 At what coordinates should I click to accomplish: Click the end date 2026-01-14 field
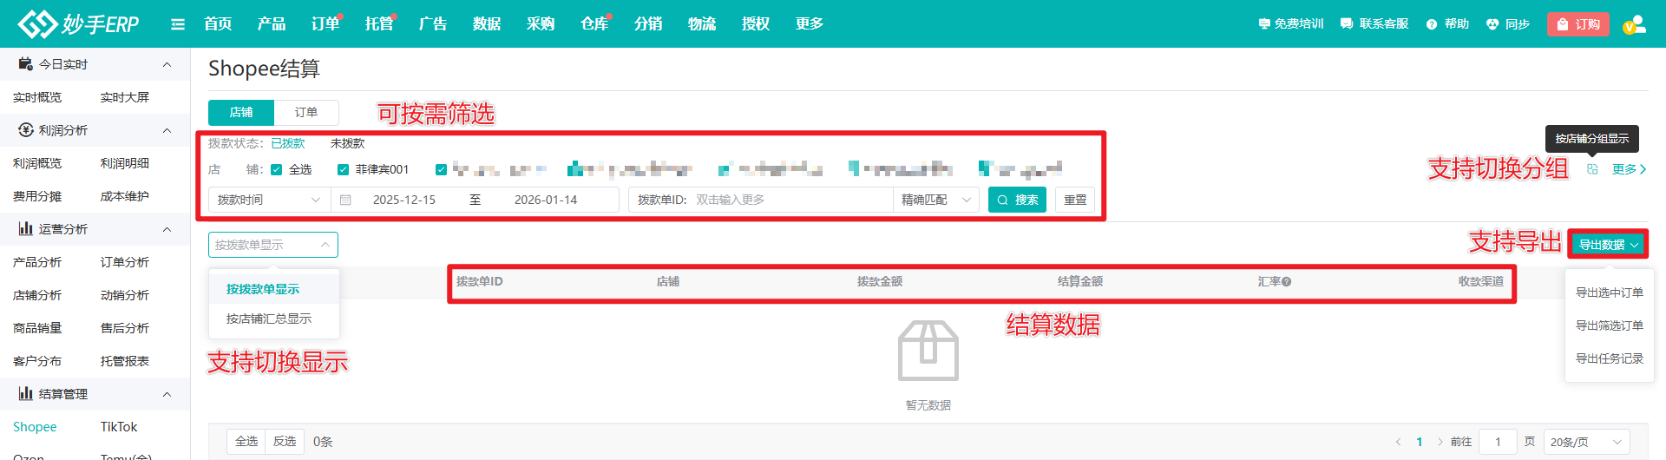coord(546,200)
